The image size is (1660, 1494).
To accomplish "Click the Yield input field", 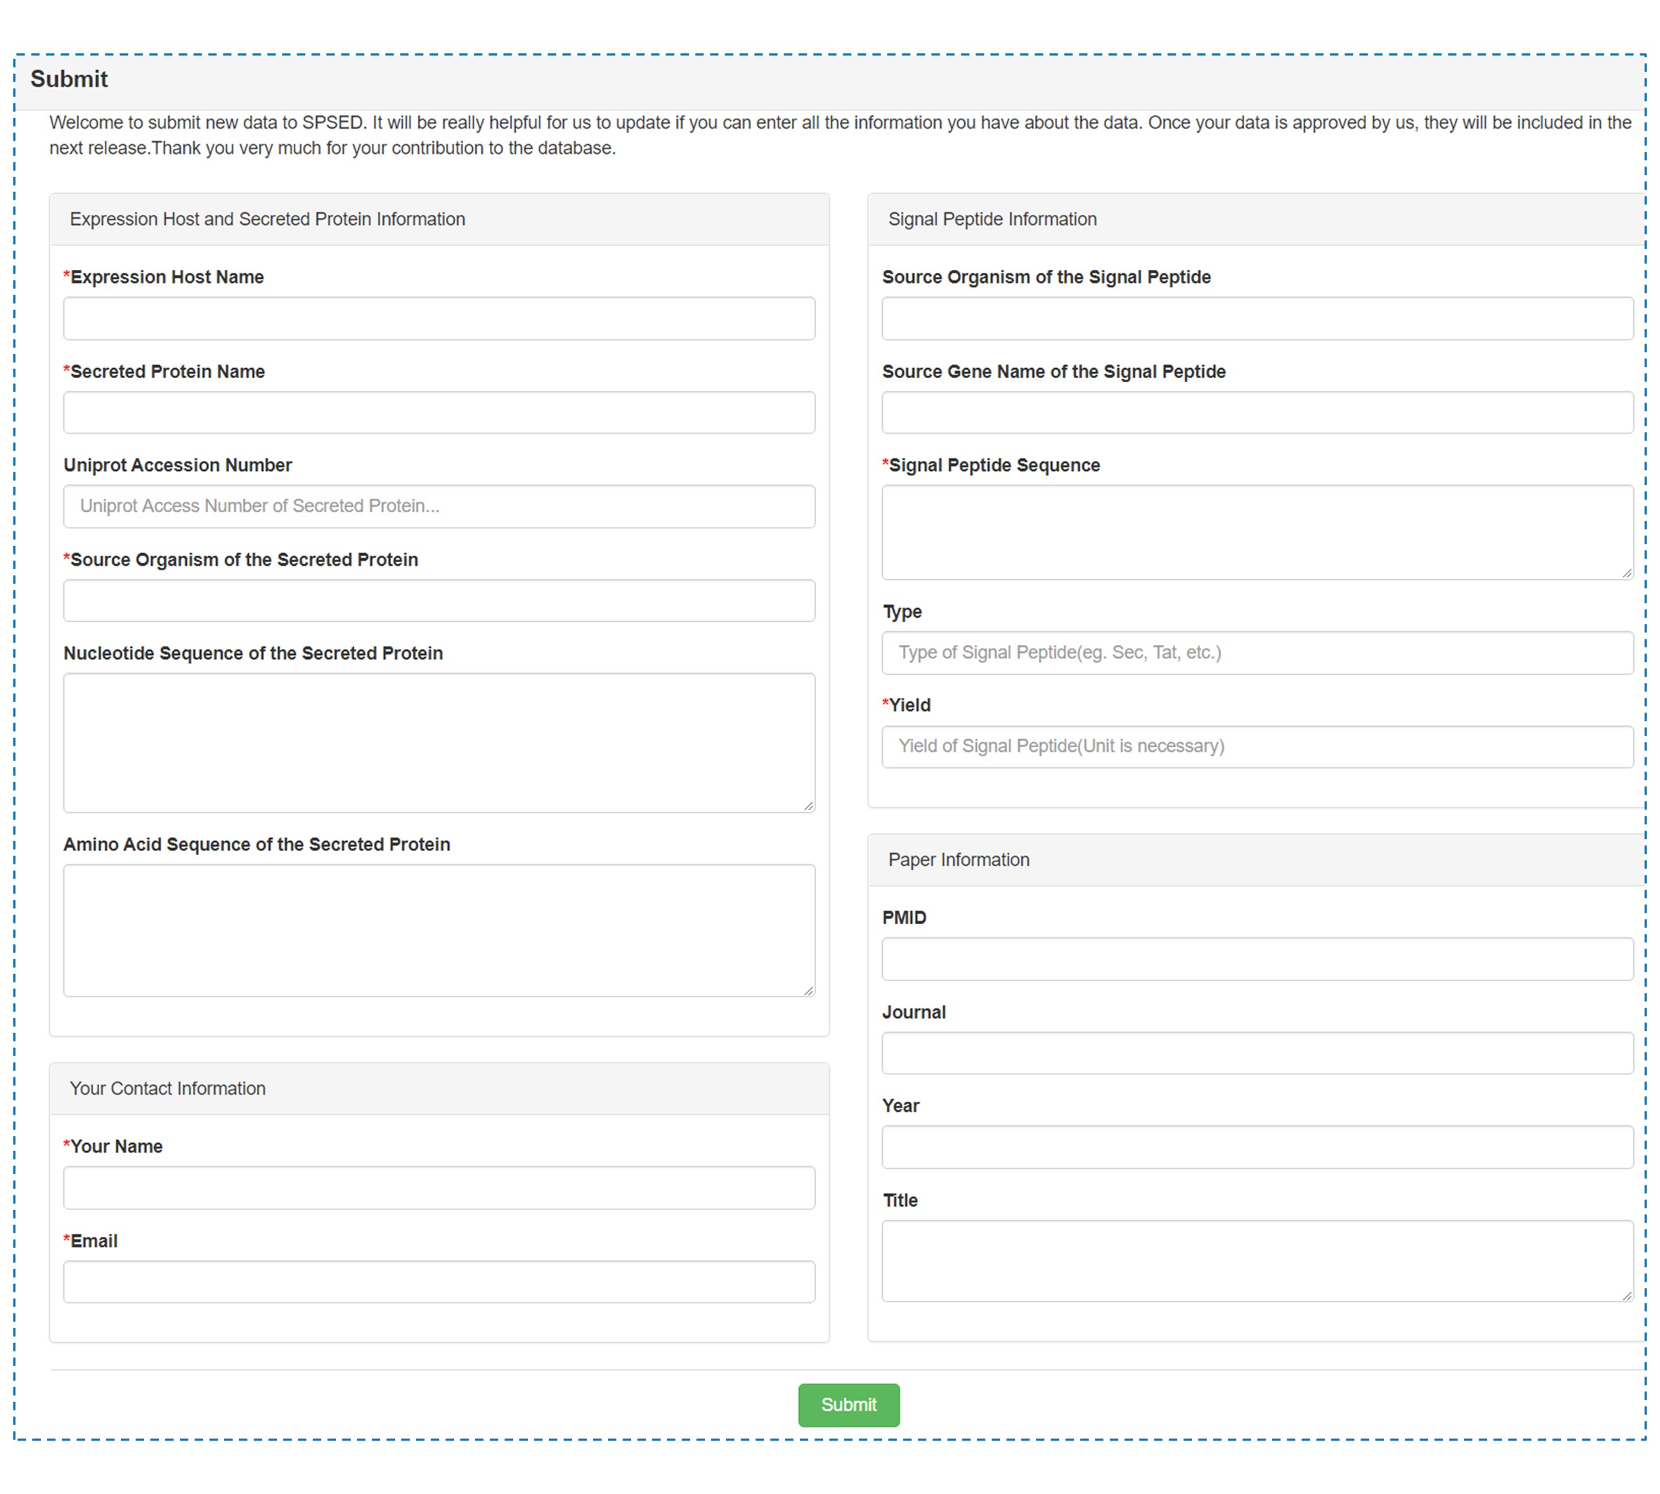I will pos(1258,747).
